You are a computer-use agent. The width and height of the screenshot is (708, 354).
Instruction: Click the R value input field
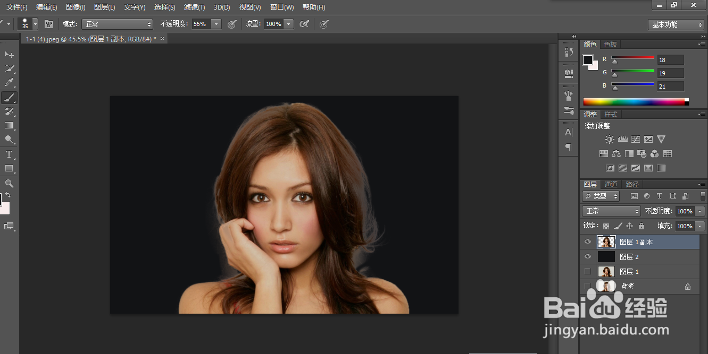670,60
